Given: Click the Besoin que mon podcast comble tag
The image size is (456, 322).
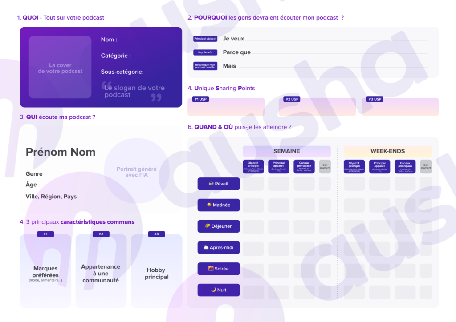Looking at the screenshot, I should tap(205, 66).
